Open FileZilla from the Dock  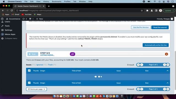(101, 96)
